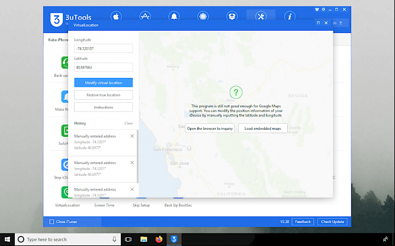Open the Apps store tab icon
395x246 pixels.
click(x=145, y=17)
